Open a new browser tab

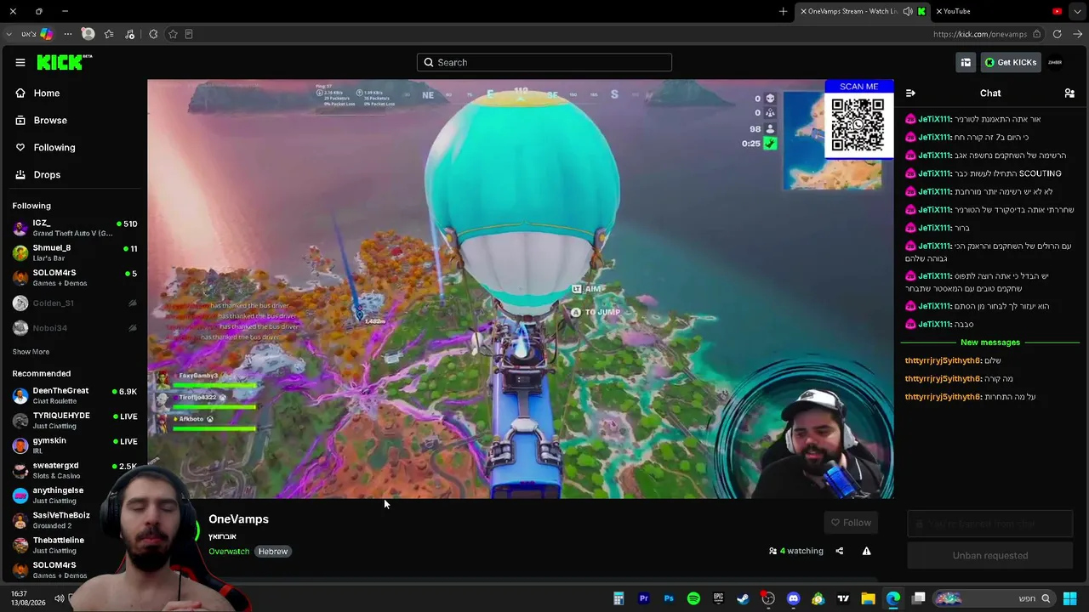pos(783,11)
